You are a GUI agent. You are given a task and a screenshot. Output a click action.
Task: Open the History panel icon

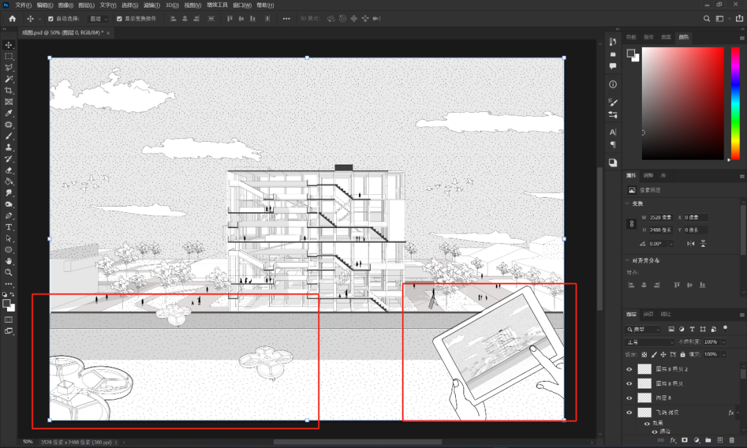click(613, 42)
